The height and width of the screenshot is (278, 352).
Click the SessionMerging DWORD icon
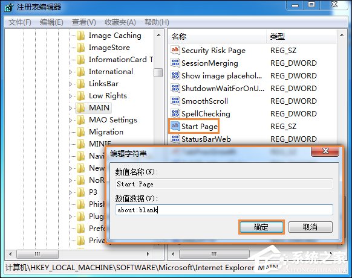175,63
